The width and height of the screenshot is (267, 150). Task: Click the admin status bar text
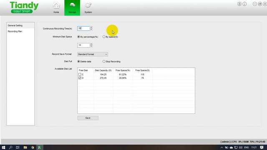225,142
